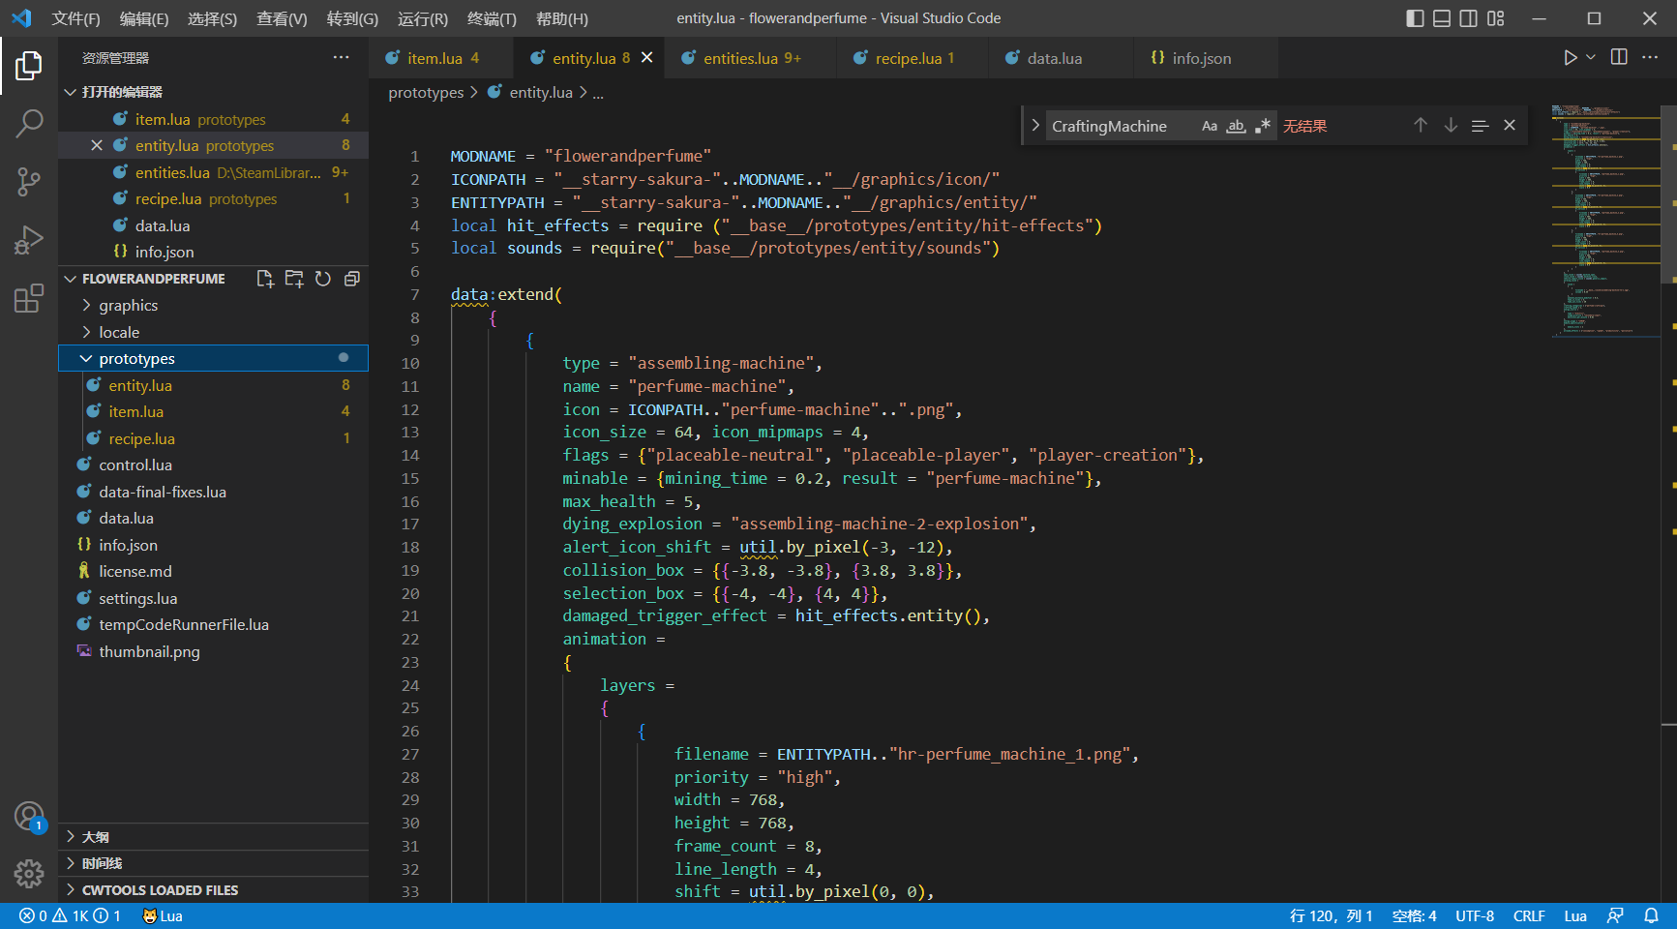Open the View menu (查看)
The height and width of the screenshot is (929, 1677).
[282, 18]
